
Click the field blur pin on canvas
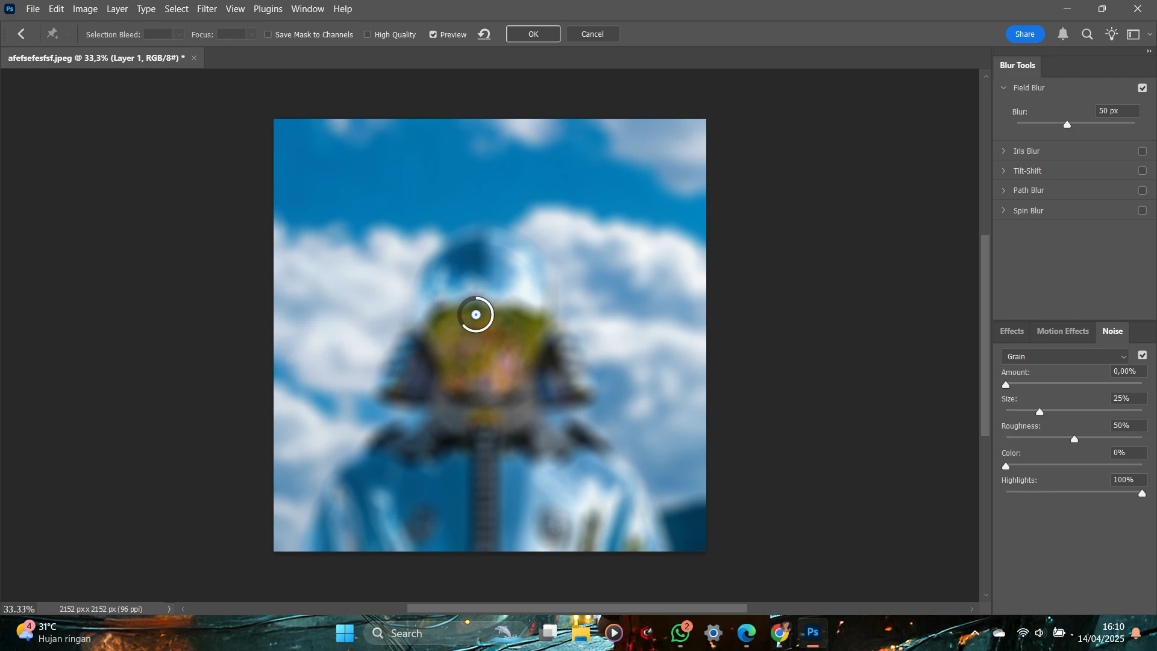tap(476, 315)
